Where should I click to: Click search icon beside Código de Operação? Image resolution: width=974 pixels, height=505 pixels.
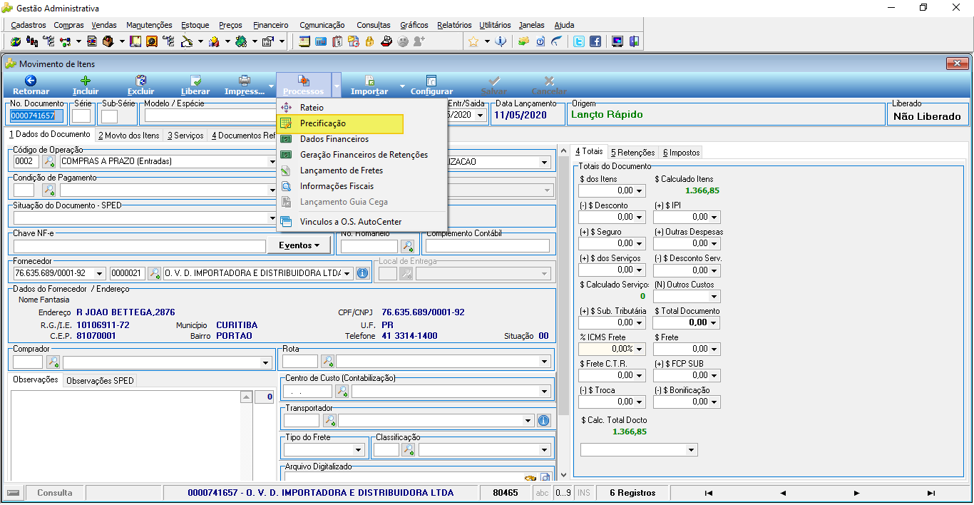[x=49, y=161]
